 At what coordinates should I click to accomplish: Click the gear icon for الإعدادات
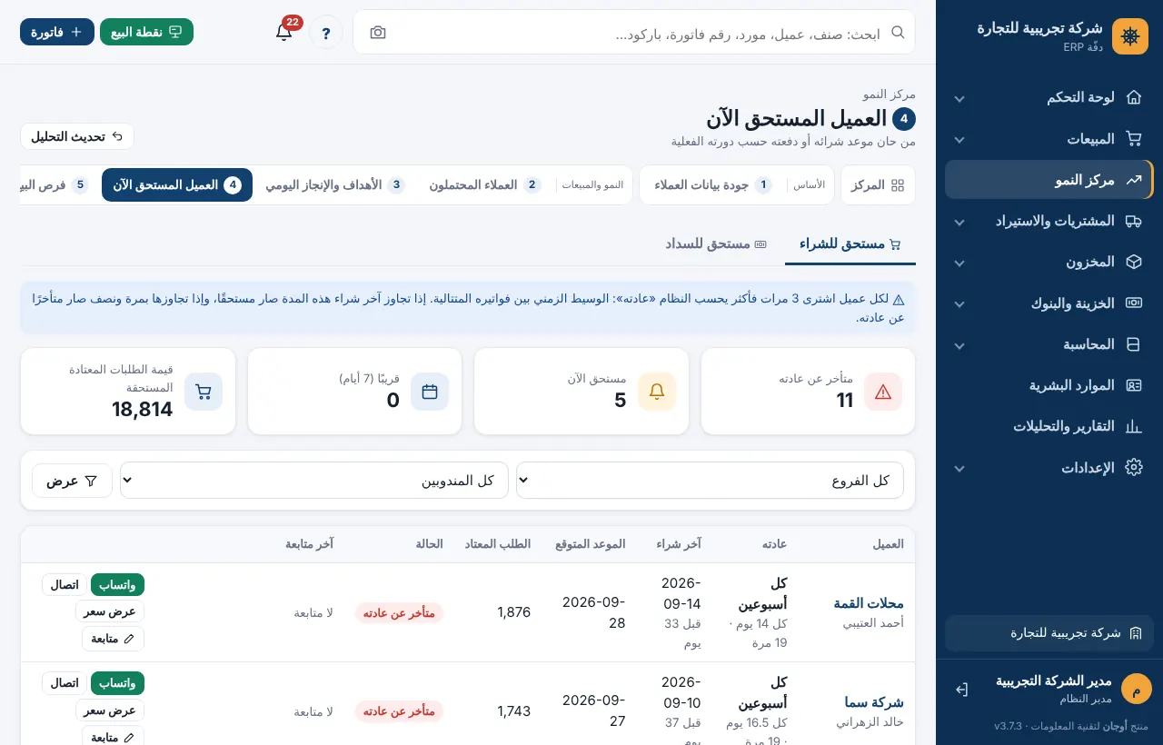point(1133,467)
